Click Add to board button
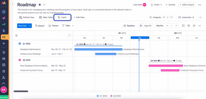Viewport: 206px width, 99px height. tap(187, 5)
